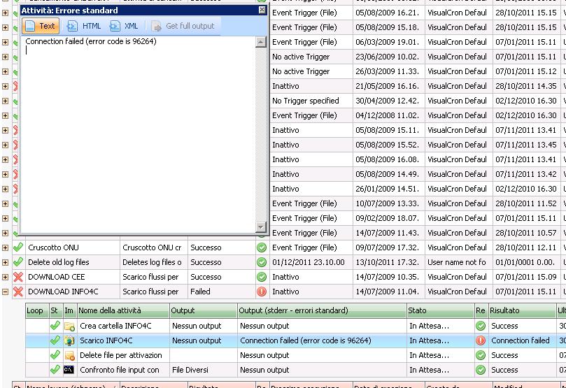The width and height of the screenshot is (566, 388).
Task: Expand the Cruscotto ONU job row
Action: 6,247
